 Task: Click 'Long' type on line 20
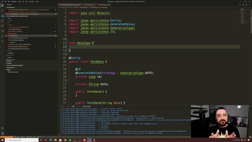[x=92, y=77]
